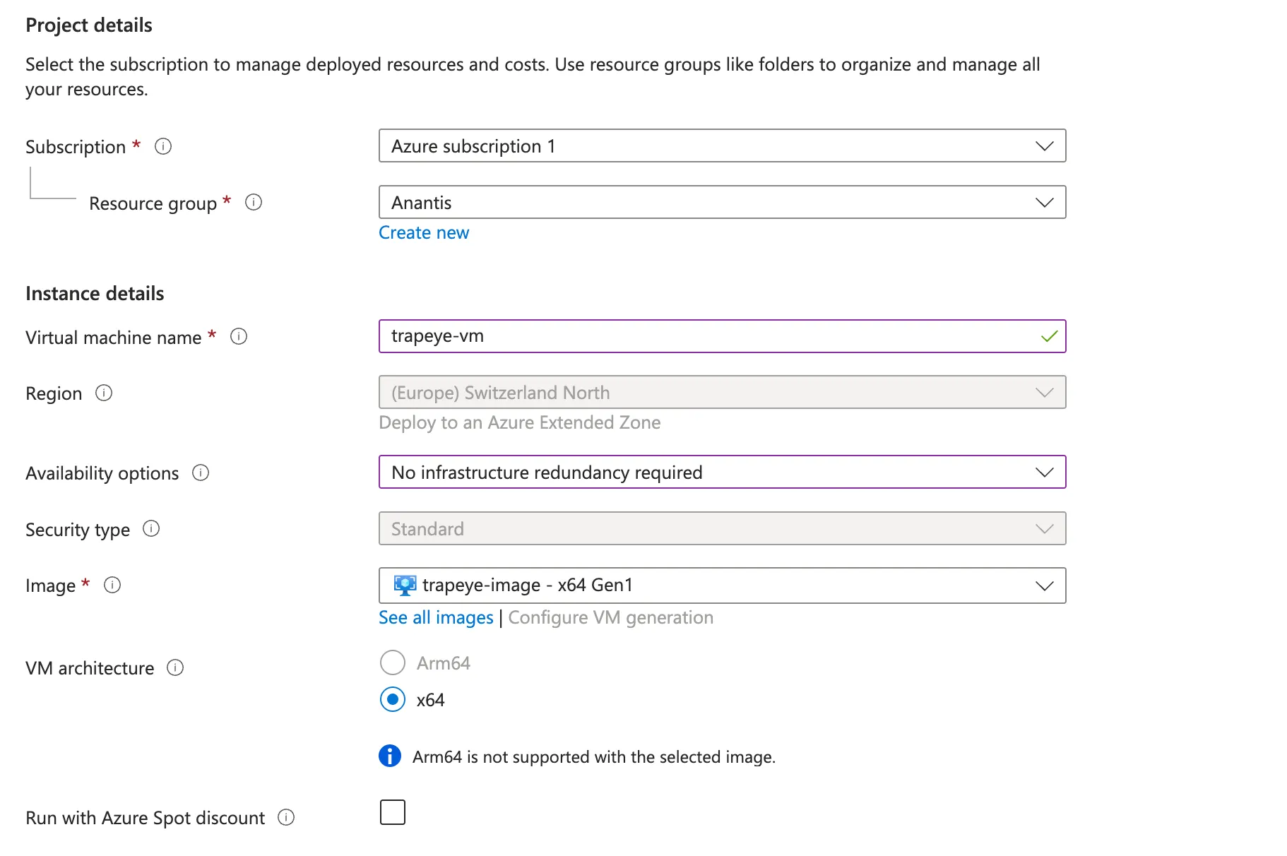Click inside the virtual machine name field
Image resolution: width=1287 pixels, height=856 pixels.
[706, 336]
